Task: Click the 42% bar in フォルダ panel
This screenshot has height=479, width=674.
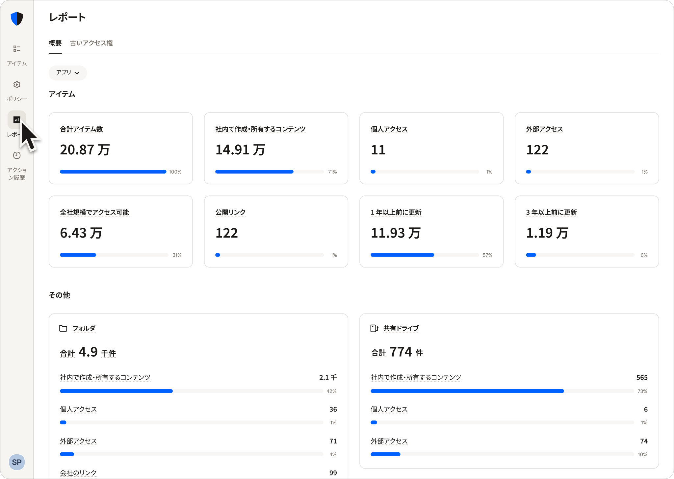Action: click(192, 391)
